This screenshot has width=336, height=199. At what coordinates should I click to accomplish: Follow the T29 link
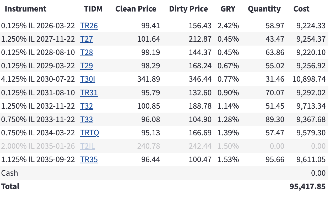pyautogui.click(x=86, y=66)
